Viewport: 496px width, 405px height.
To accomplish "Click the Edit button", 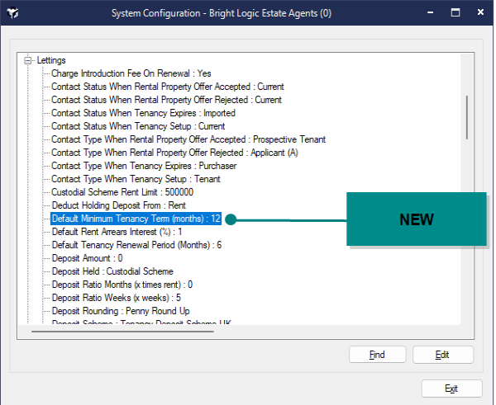I will (x=442, y=355).
